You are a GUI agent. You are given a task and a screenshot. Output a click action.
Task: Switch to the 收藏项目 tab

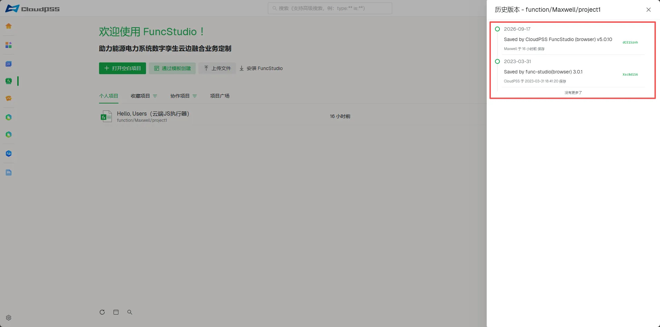point(140,96)
